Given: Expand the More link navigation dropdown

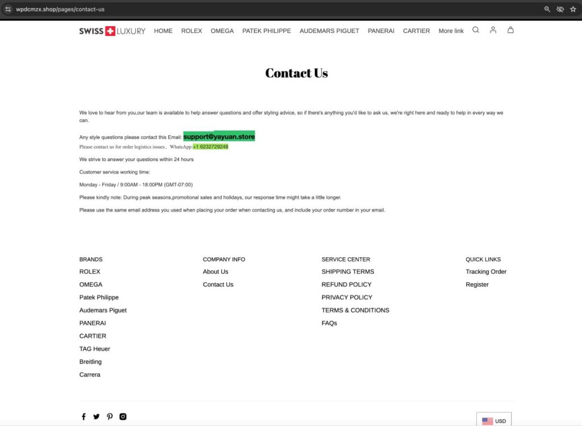Looking at the screenshot, I should click(451, 31).
